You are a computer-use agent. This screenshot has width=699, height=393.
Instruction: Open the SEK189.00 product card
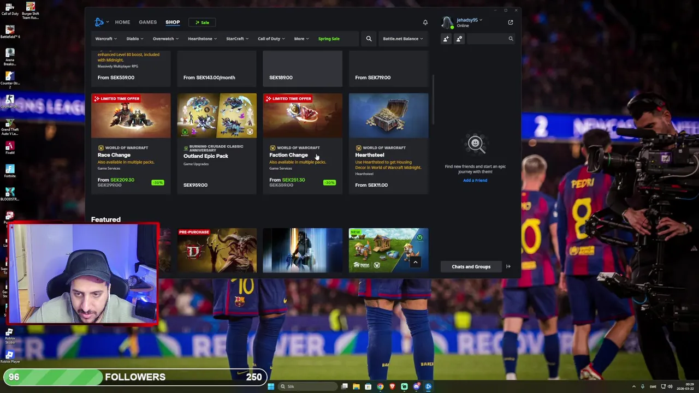click(x=303, y=68)
